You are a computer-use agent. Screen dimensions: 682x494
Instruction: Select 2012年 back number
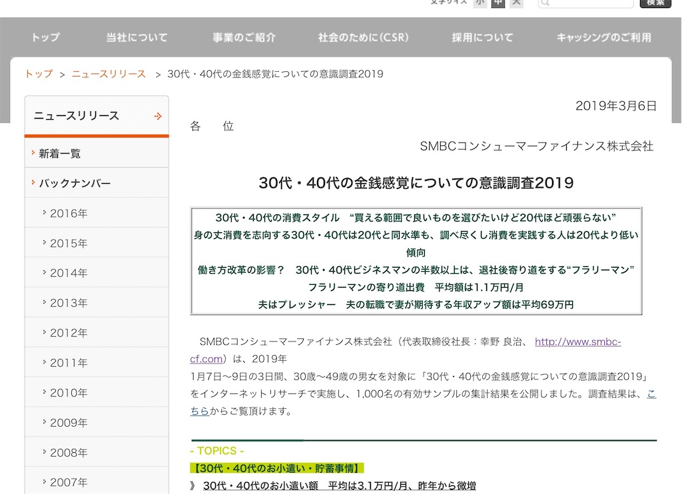pos(97,333)
